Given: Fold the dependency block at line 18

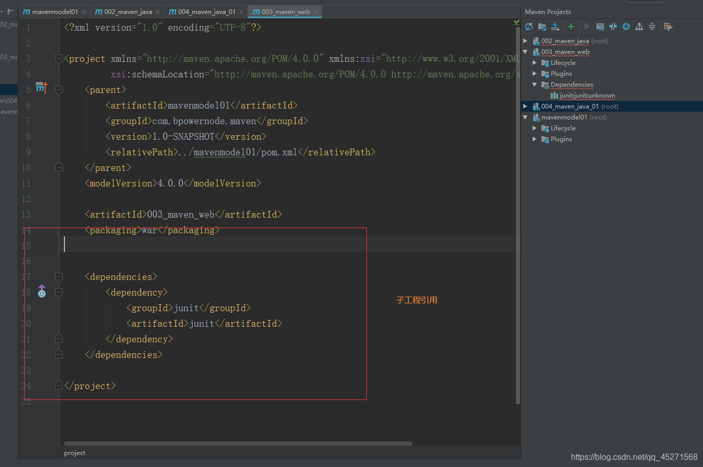Looking at the screenshot, I should click(59, 292).
